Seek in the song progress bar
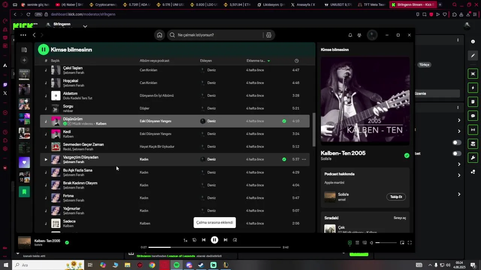 click(x=215, y=247)
